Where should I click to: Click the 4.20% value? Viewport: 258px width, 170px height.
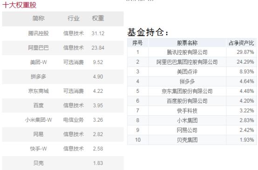247,101
